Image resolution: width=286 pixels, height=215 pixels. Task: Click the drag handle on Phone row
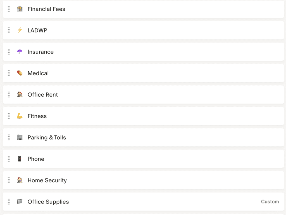[9, 159]
